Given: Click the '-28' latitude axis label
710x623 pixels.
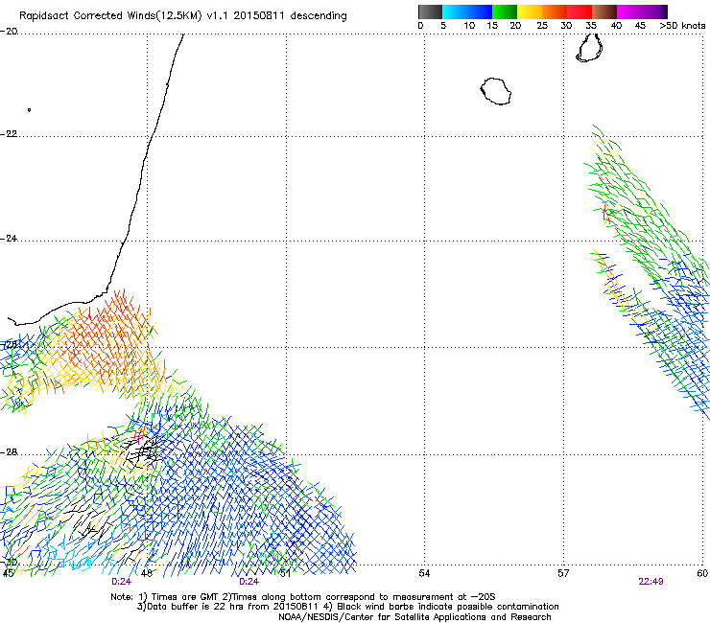Looking at the screenshot, I should (9, 452).
